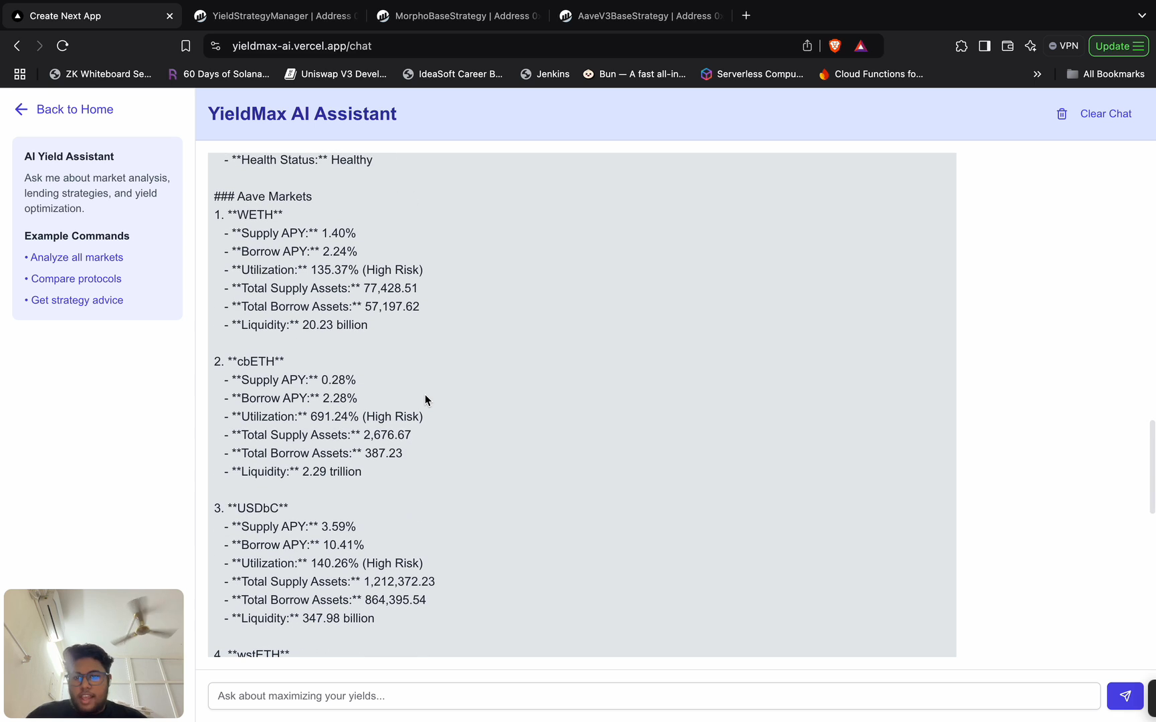Click USDbC Total Borrow Assets 864,395.54
The width and height of the screenshot is (1156, 722).
324,600
